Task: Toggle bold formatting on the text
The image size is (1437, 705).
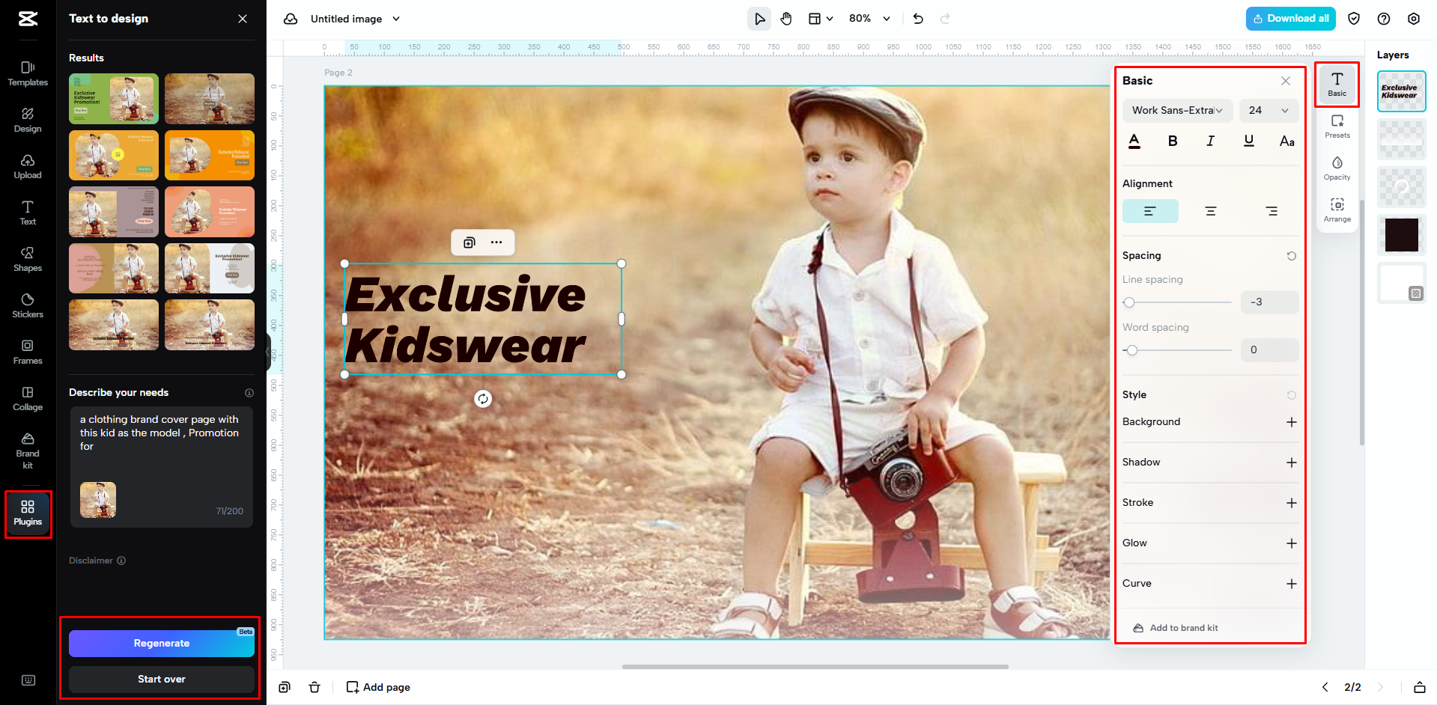Action: tap(1173, 140)
